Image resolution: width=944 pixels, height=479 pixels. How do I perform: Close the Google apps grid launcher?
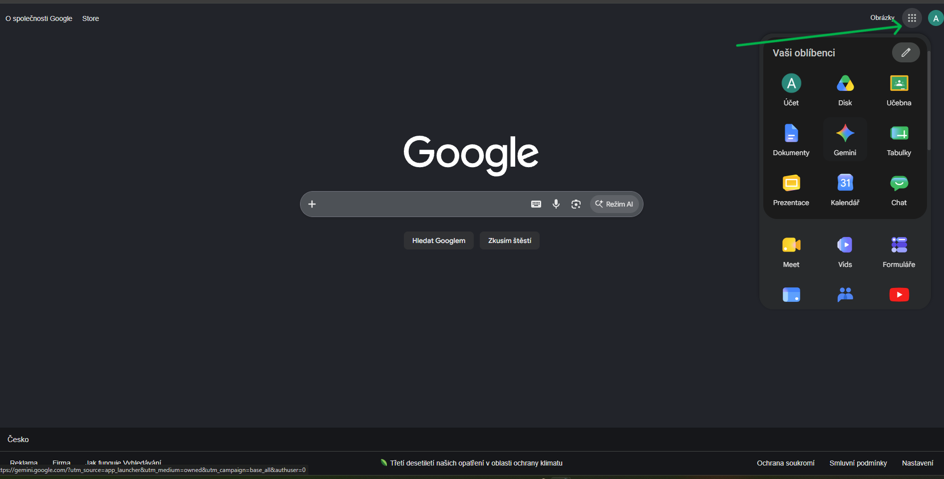pyautogui.click(x=912, y=18)
